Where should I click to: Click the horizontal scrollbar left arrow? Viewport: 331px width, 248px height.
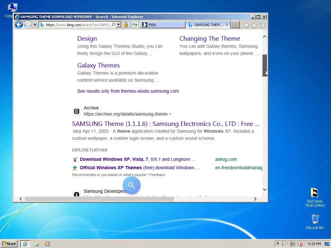pyautogui.click(x=21, y=199)
